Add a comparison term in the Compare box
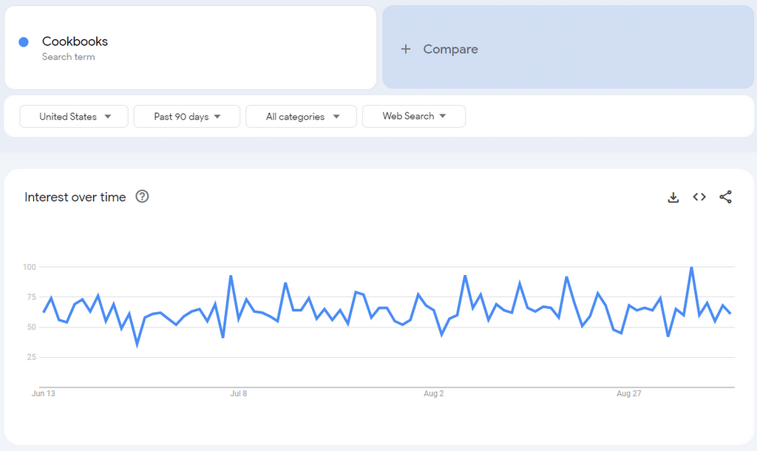The width and height of the screenshot is (757, 451). point(450,49)
